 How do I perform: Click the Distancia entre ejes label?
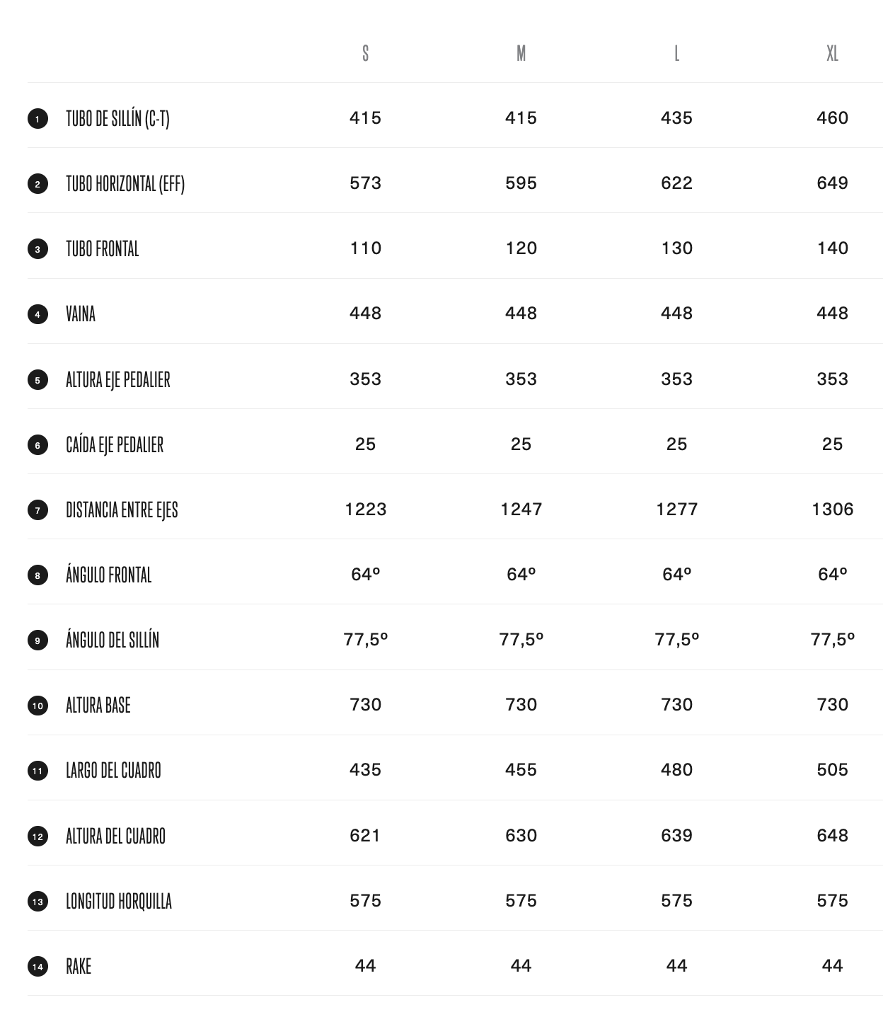(x=122, y=510)
